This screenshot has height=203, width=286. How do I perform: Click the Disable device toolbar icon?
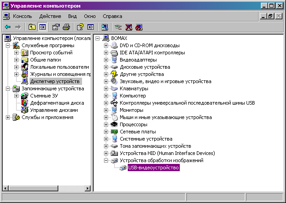(139, 27)
